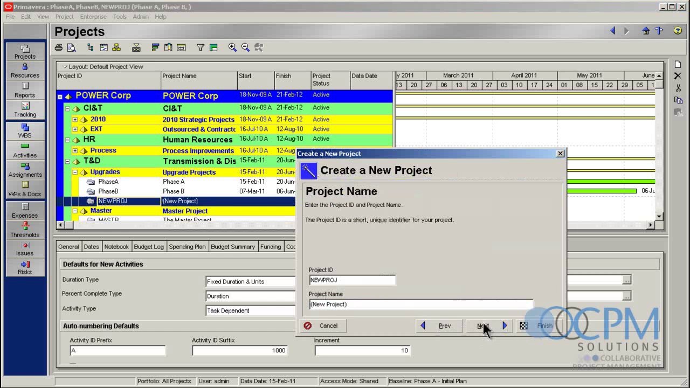Click the Columns toolbar icon
Viewport: 690px width, 388px height.
pyautogui.click(x=168, y=47)
